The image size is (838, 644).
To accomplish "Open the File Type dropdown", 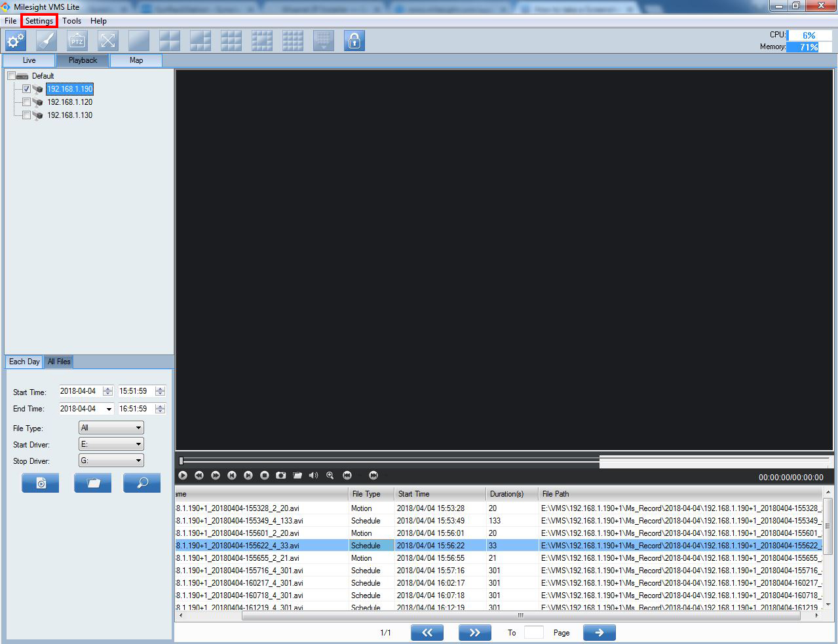I will pos(111,428).
